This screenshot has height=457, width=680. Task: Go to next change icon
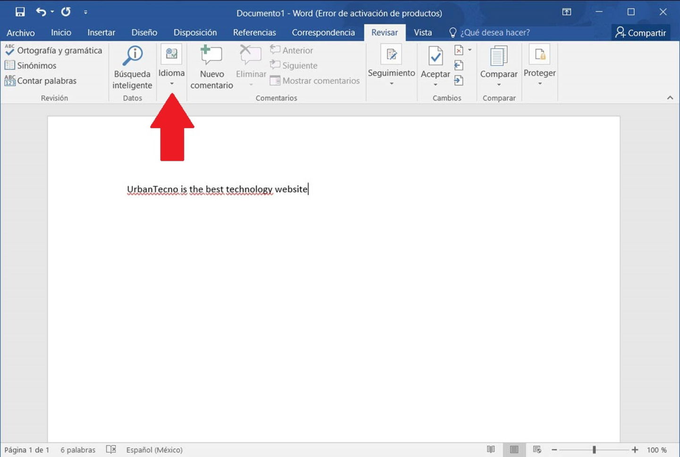[x=459, y=81]
